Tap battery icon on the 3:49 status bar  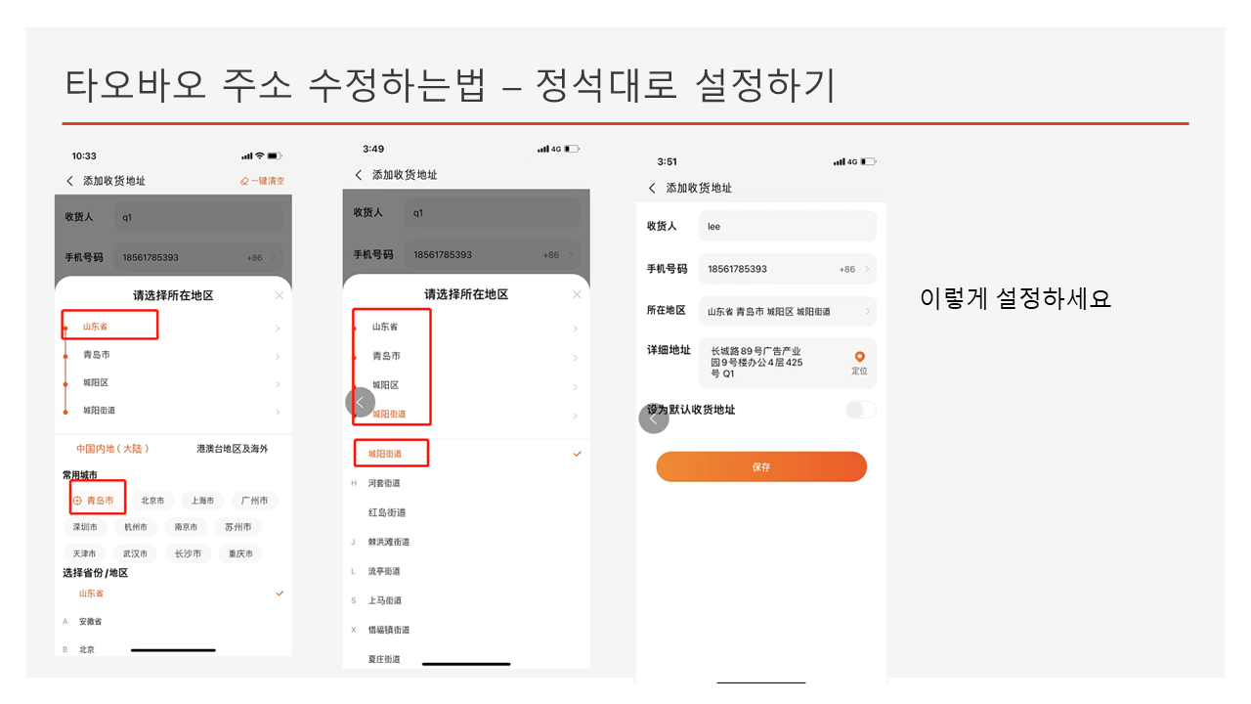click(x=572, y=149)
